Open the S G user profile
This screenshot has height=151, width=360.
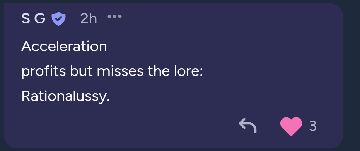[x=33, y=18]
